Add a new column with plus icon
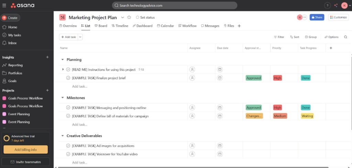The height and width of the screenshot is (168, 352). 331,48
